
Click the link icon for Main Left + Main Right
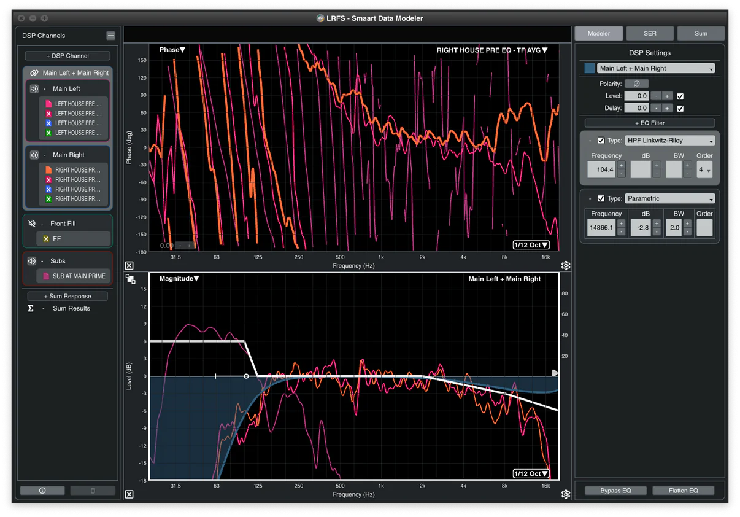34,72
